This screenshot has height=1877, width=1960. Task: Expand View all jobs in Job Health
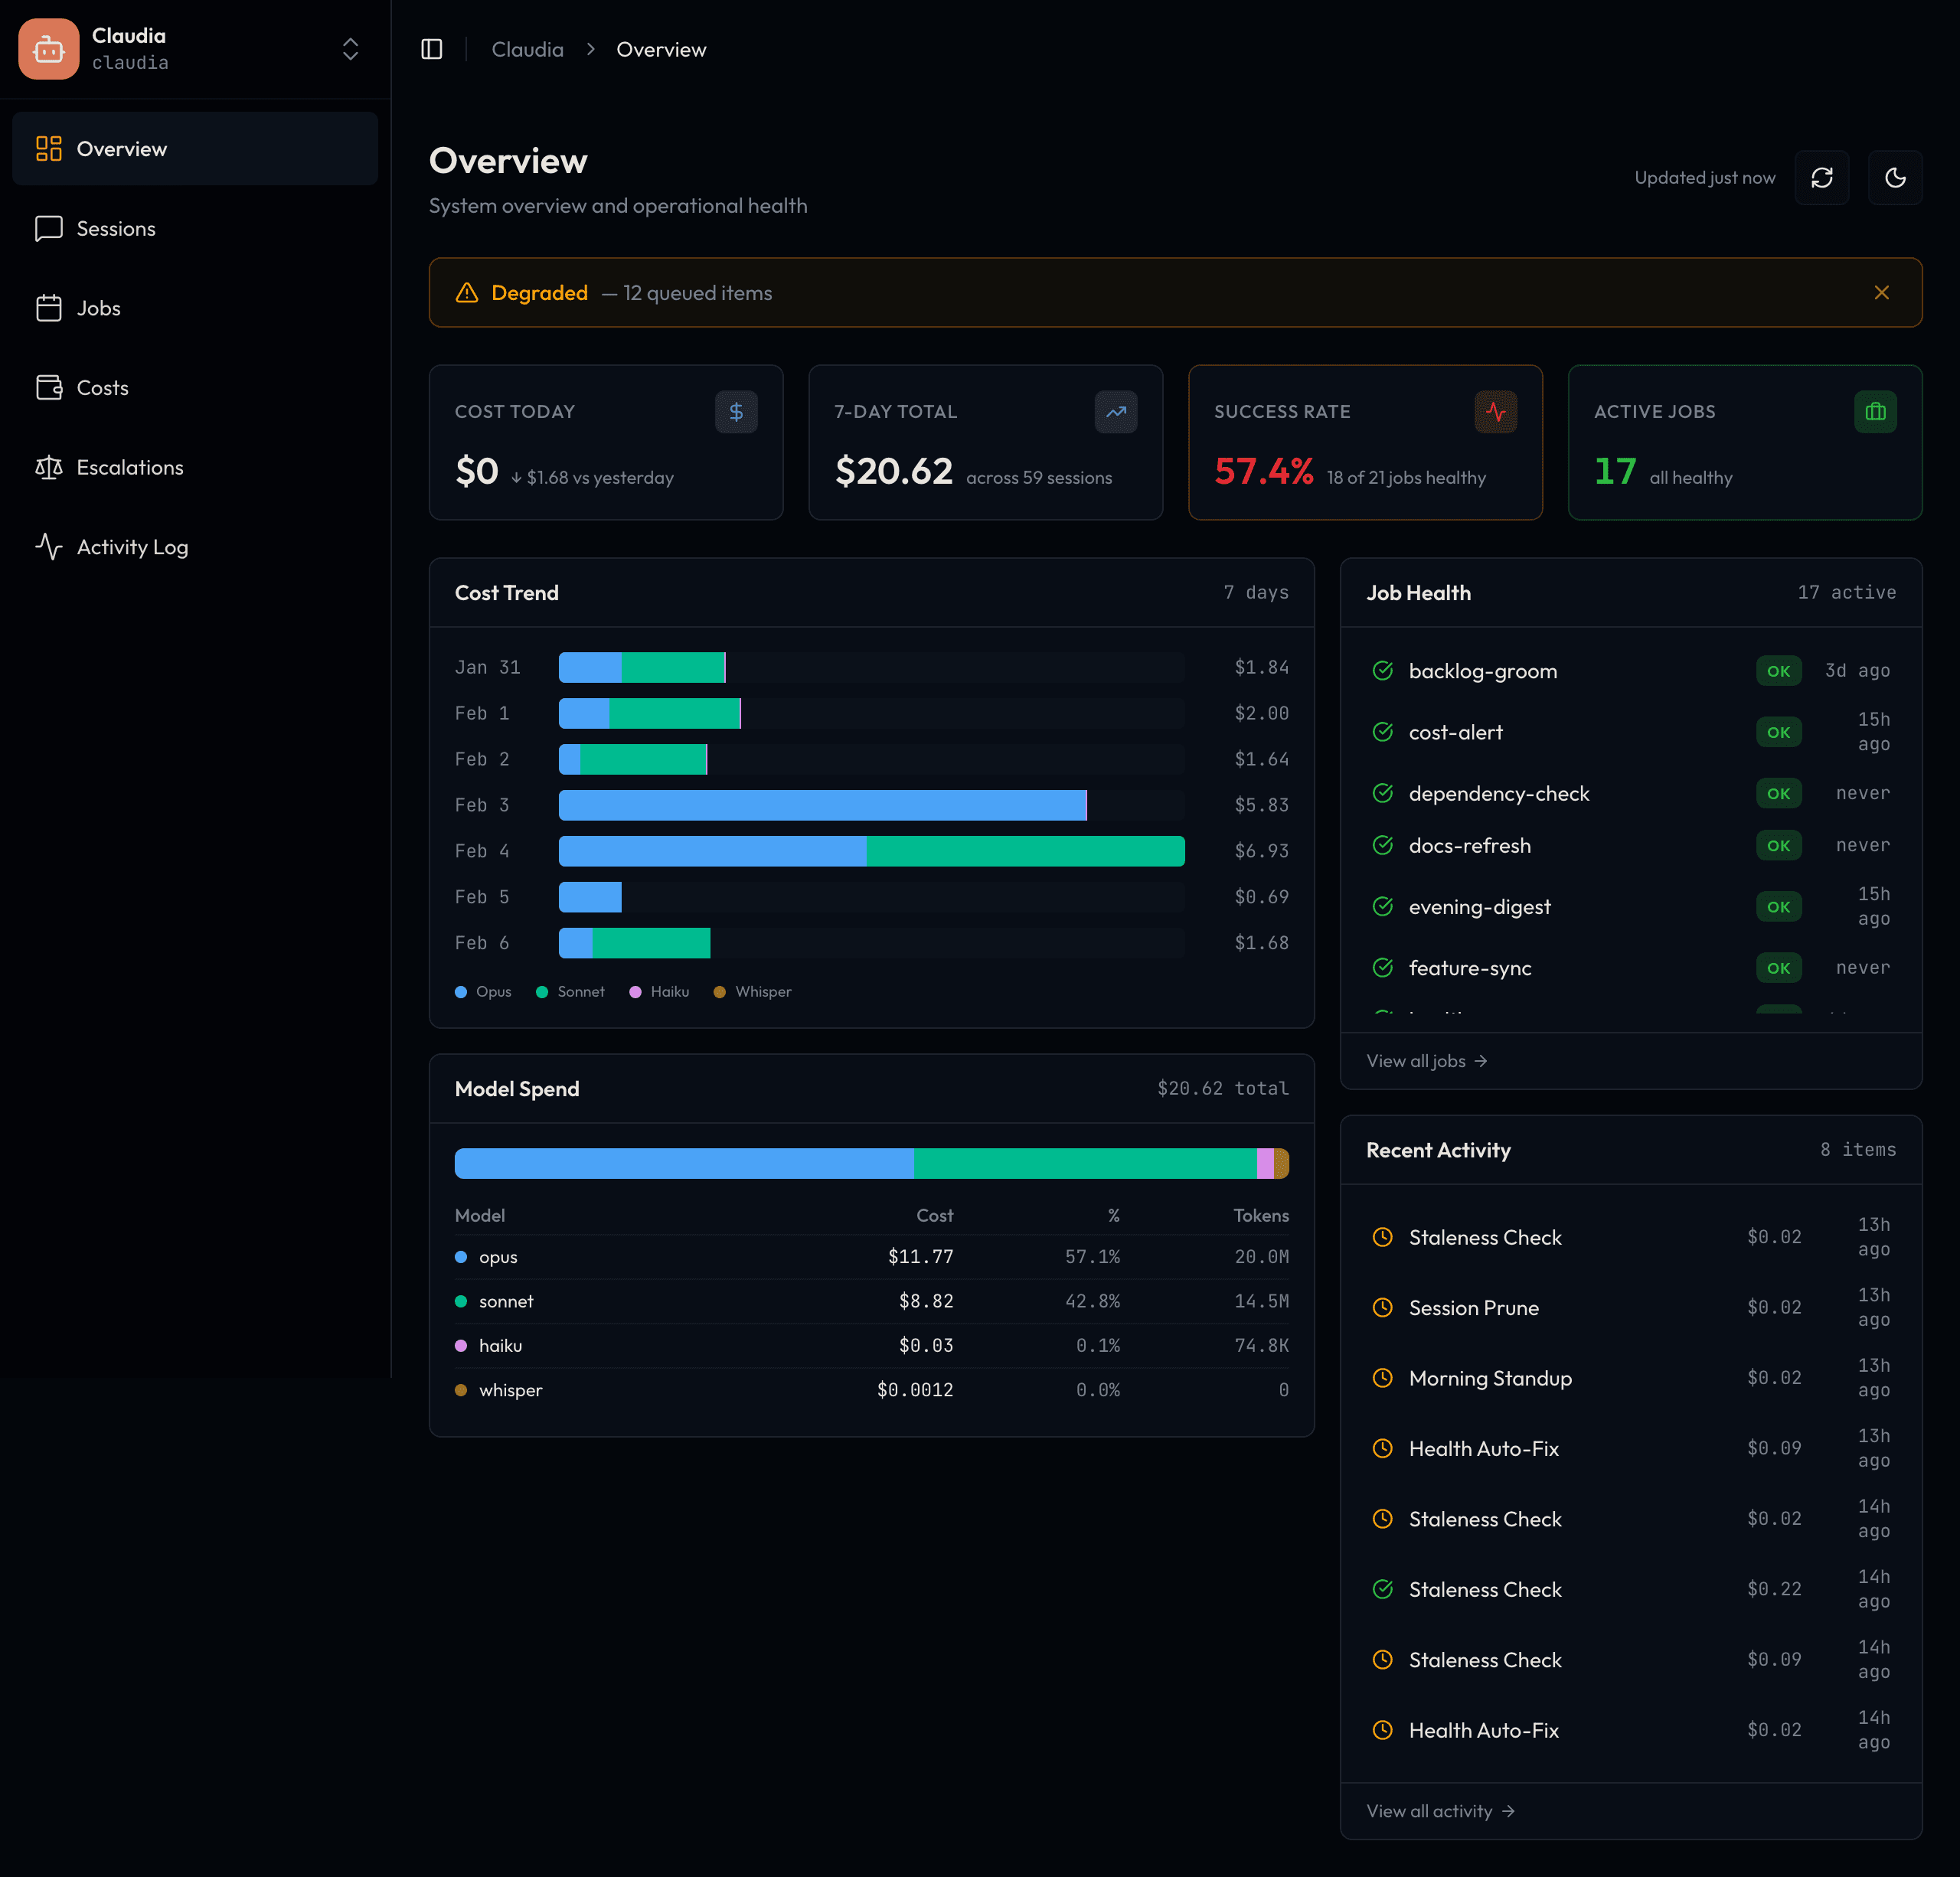tap(1426, 1060)
